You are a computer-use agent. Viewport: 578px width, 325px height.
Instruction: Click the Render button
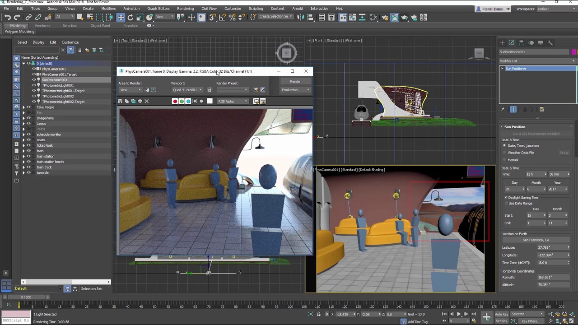[x=295, y=81]
